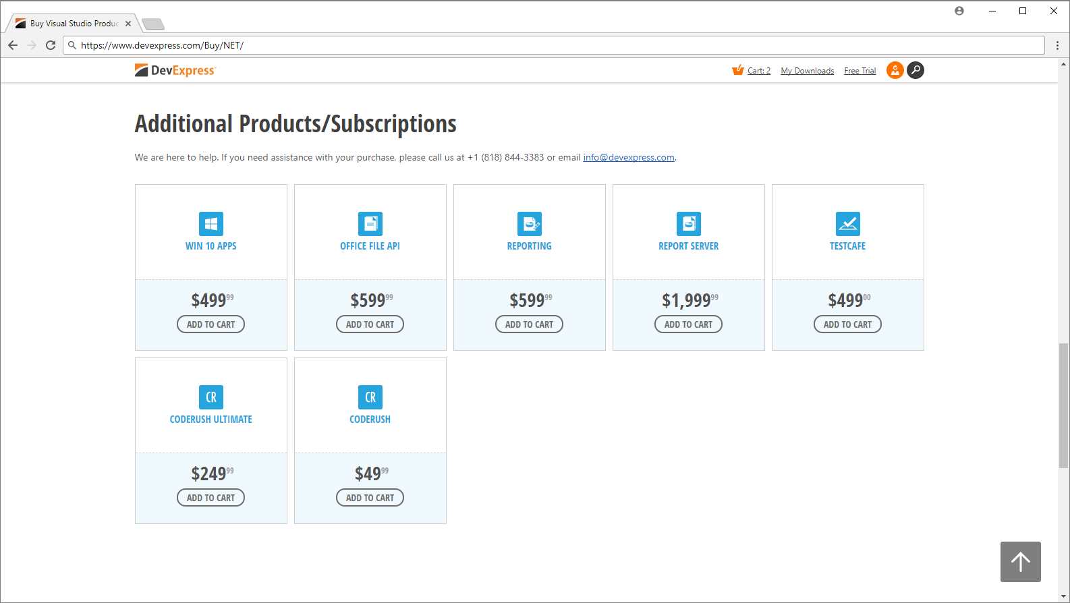The height and width of the screenshot is (603, 1070).
Task: Open the orange user account icon
Action: [895, 70]
